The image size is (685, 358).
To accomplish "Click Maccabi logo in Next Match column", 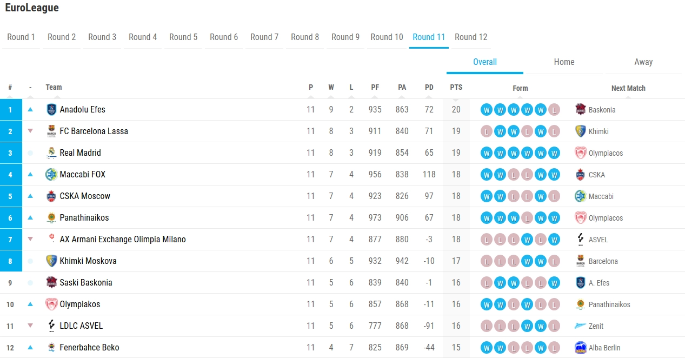I will [581, 196].
